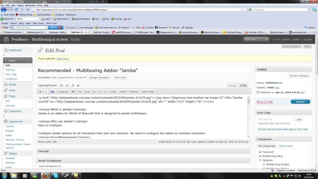The width and height of the screenshot is (318, 179).
Task: Open Add New under Posts menu
Action: [x=10, y=70]
